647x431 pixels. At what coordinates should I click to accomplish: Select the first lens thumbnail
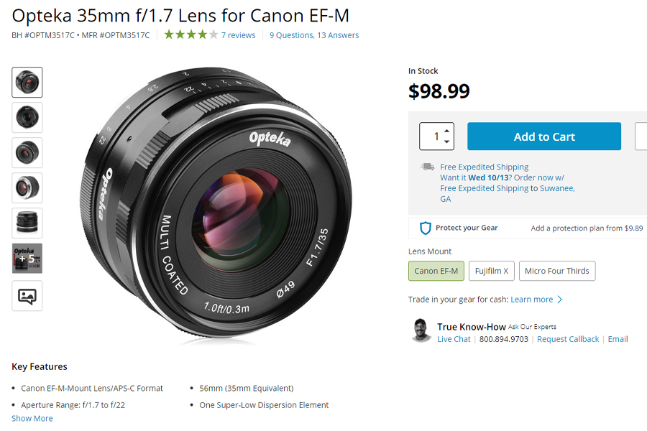(27, 82)
